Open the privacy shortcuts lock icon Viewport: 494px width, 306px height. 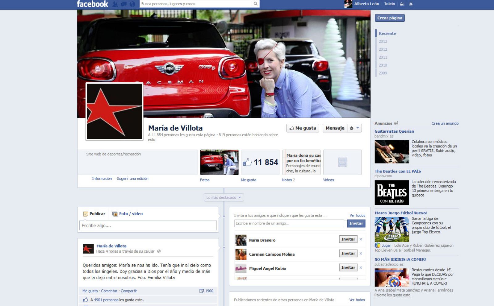pyautogui.click(x=402, y=4)
